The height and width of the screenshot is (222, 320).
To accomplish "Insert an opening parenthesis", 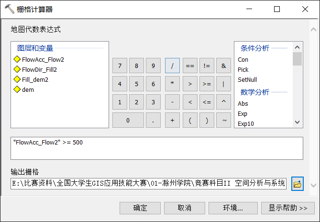I will [190, 120].
